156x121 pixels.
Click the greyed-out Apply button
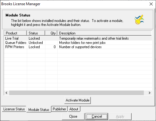coord(120,116)
